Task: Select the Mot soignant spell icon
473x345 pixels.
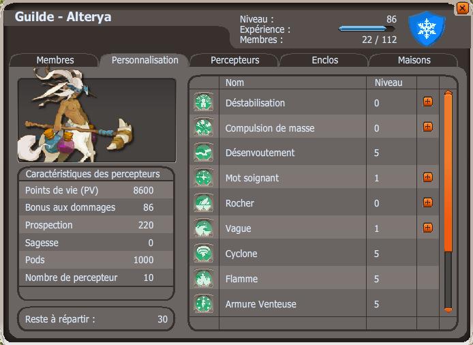Action: click(204, 177)
